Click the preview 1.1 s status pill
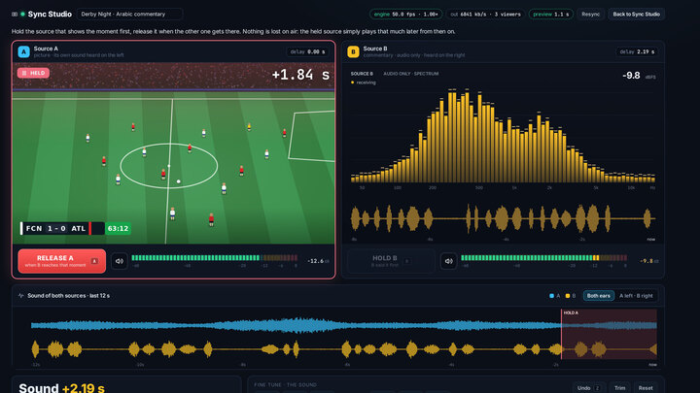 click(x=551, y=15)
